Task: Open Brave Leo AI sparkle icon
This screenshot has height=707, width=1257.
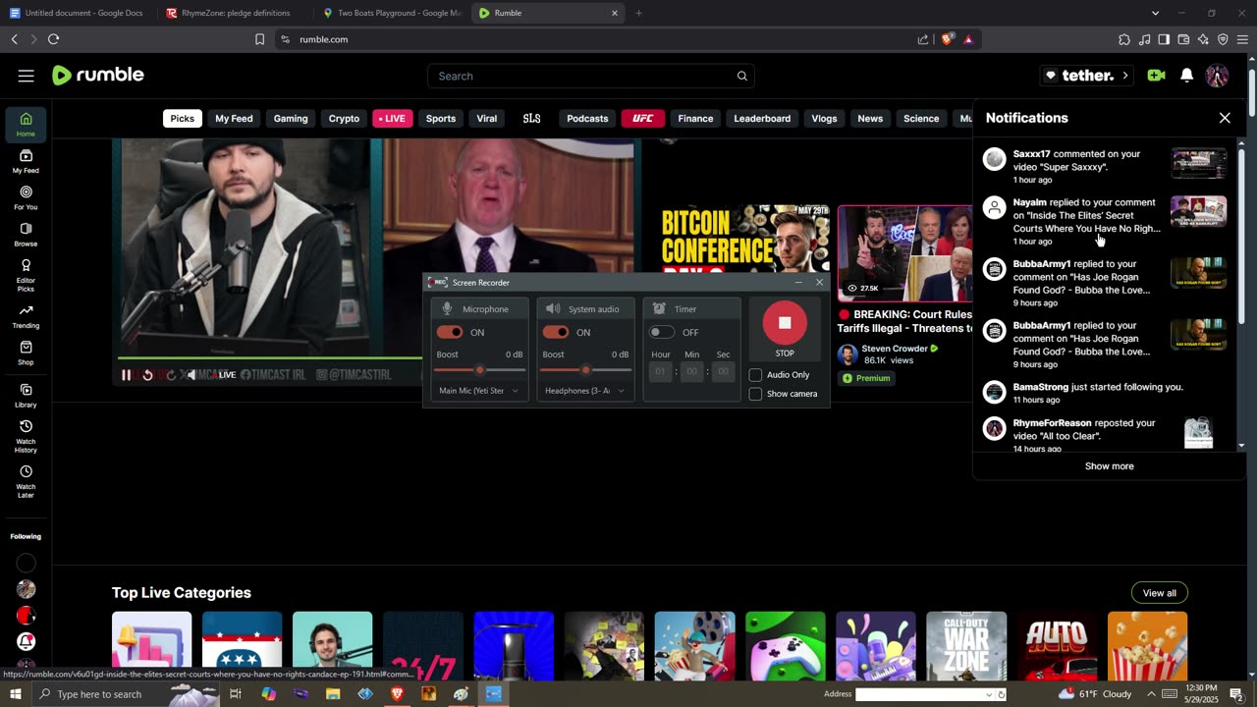Action: (x=1203, y=39)
